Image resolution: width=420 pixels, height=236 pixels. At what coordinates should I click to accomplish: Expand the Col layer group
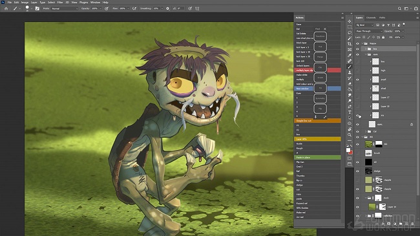tap(366, 131)
